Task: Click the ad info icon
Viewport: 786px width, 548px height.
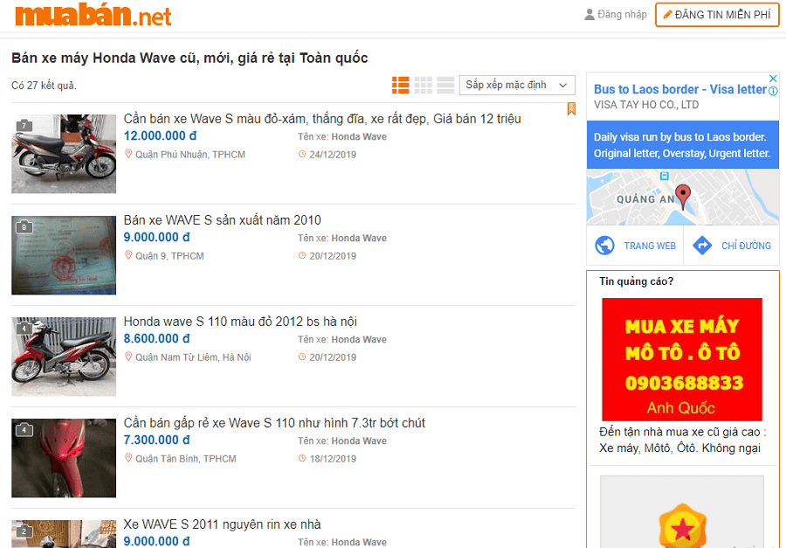Action: point(773,91)
